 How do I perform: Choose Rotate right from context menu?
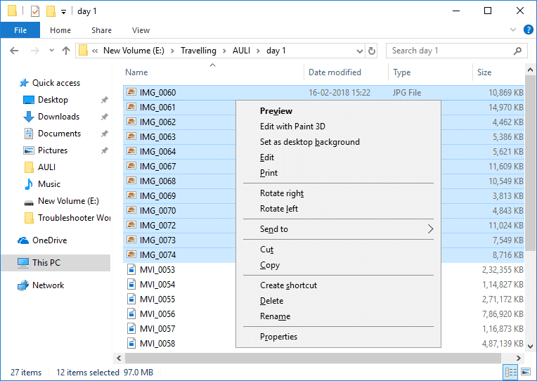(x=282, y=193)
